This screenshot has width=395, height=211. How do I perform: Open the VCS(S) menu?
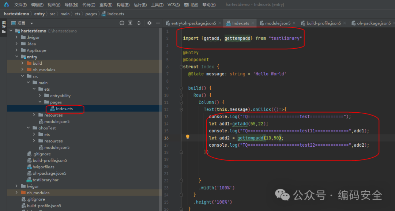click(x=174, y=5)
